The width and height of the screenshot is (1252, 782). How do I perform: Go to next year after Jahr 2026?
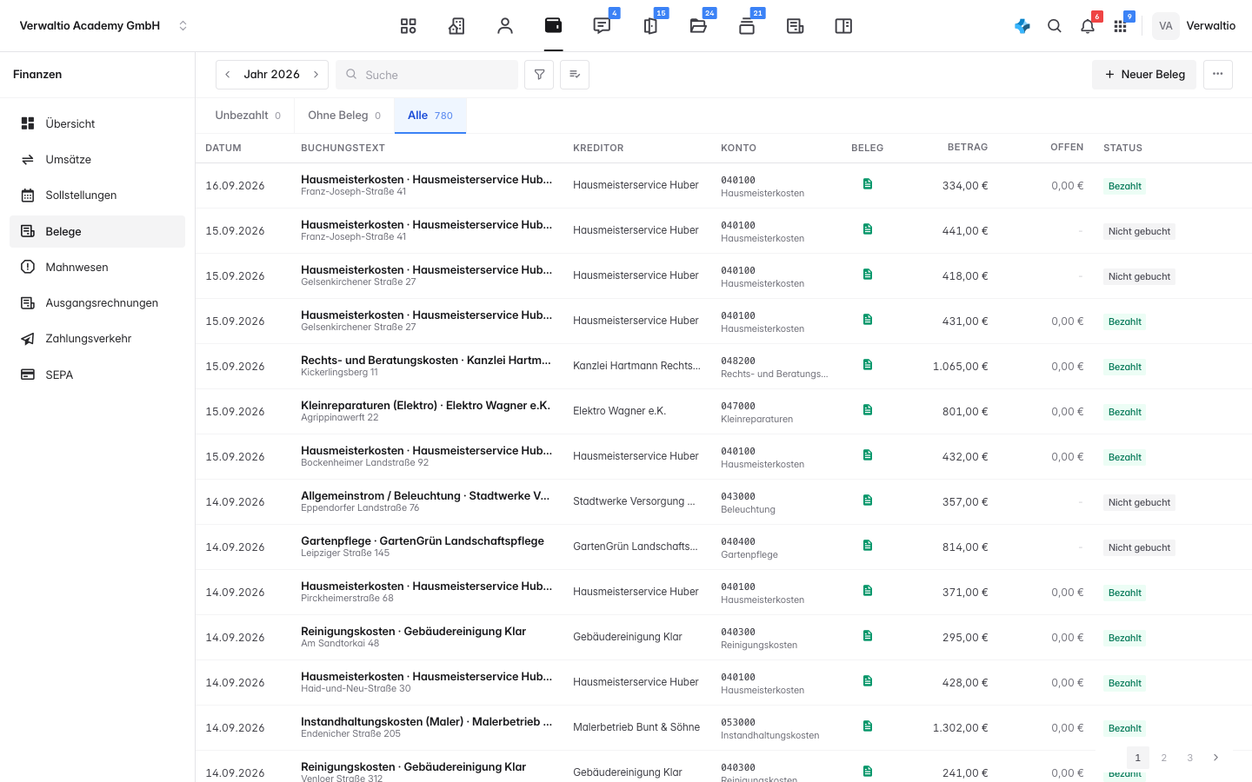coord(316,75)
